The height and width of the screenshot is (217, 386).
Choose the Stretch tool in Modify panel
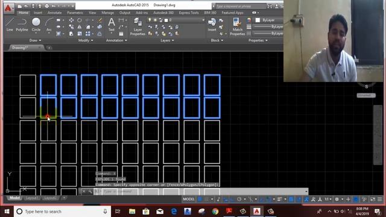71,34
